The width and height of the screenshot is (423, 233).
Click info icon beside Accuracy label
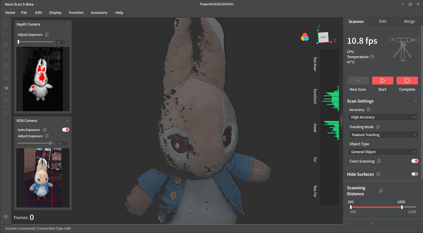(368, 110)
